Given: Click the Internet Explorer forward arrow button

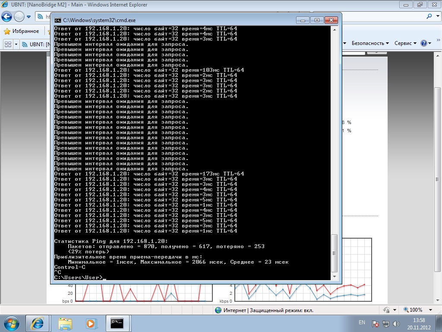Looking at the screenshot, I should pyautogui.click(x=19, y=17).
